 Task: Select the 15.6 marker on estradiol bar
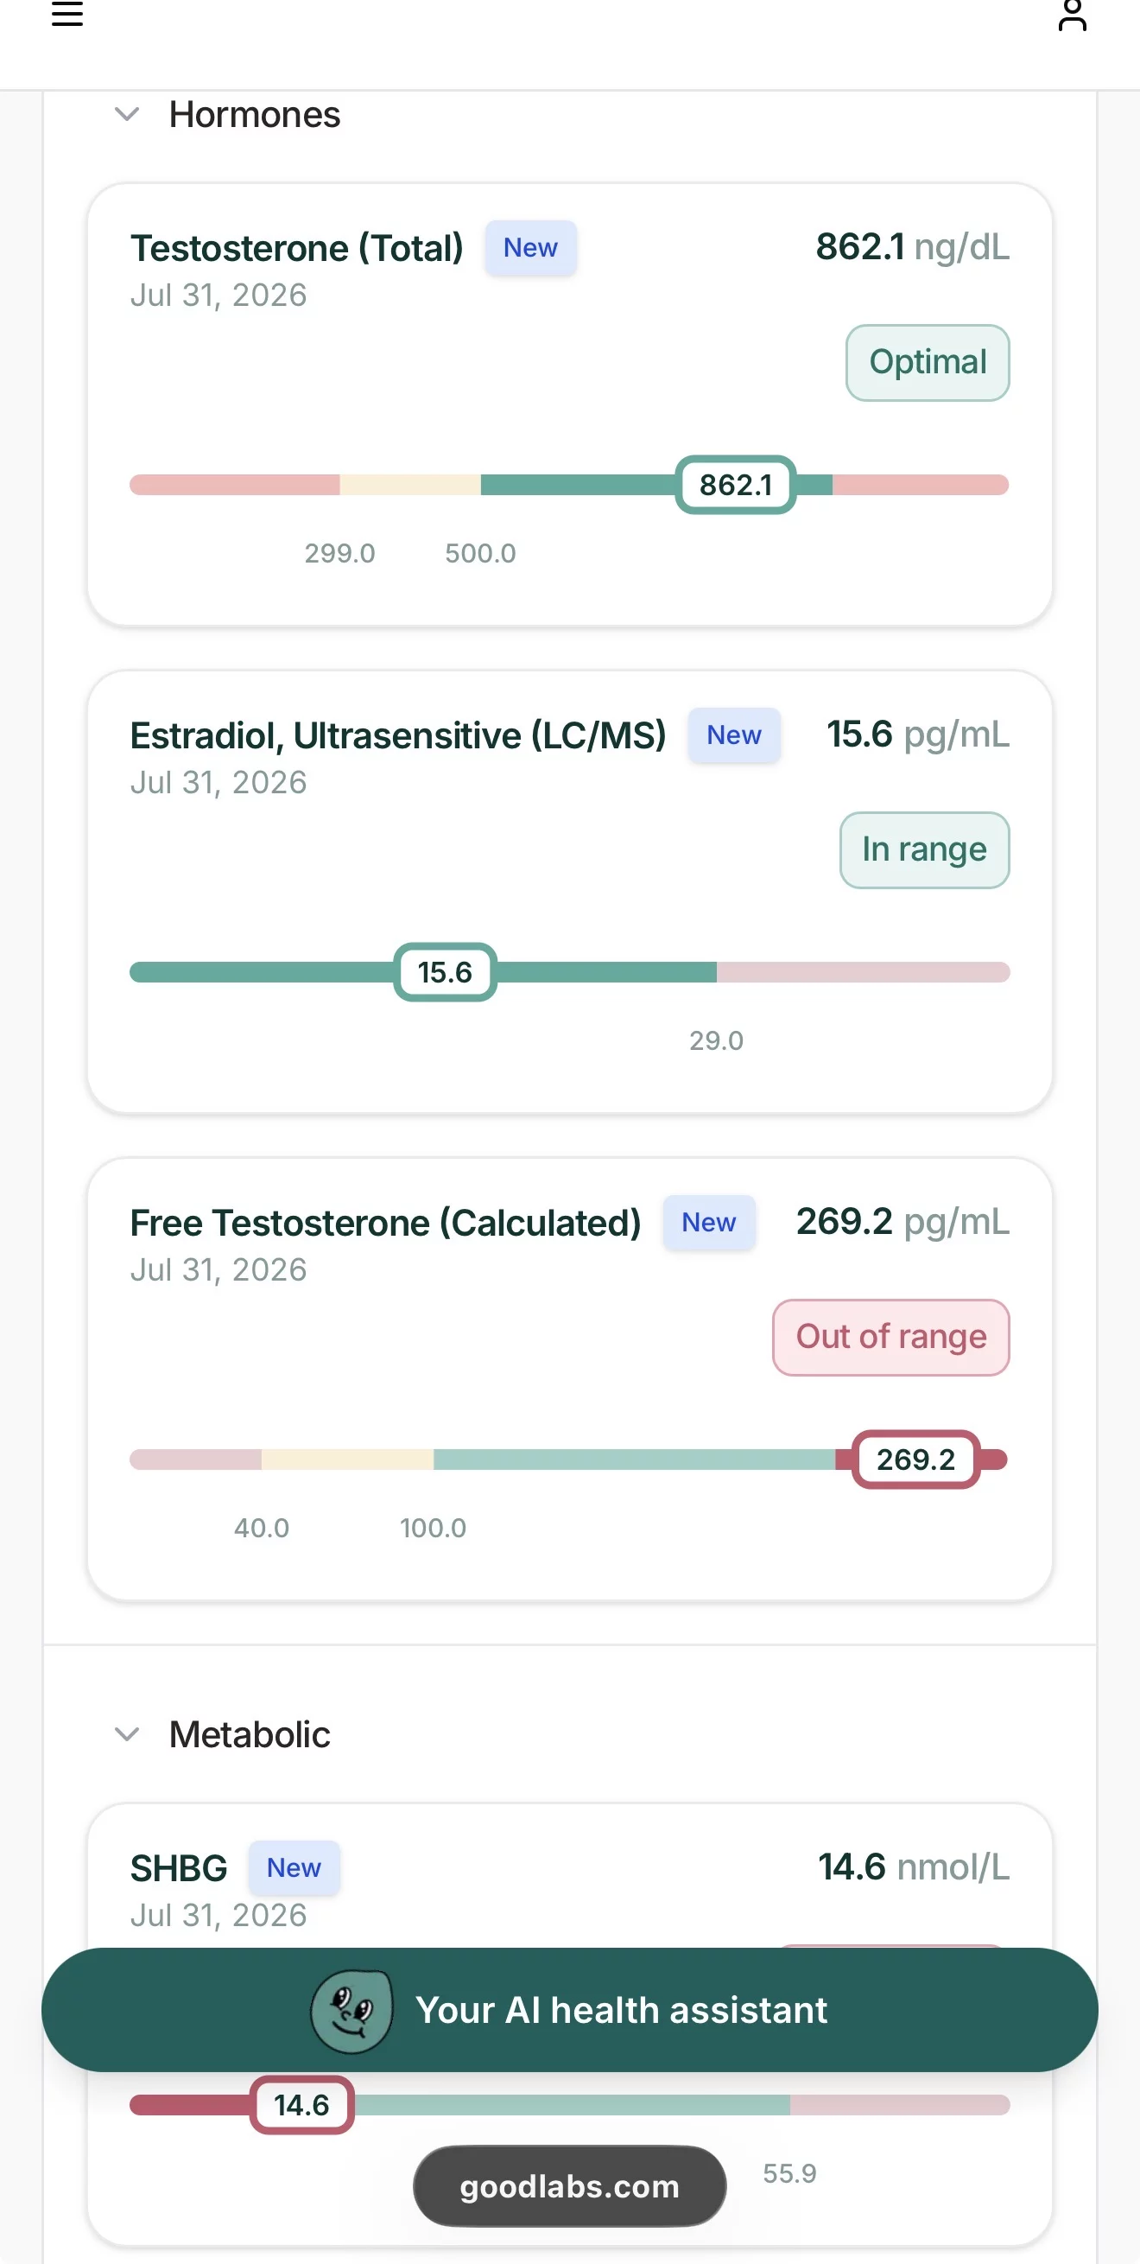point(446,972)
